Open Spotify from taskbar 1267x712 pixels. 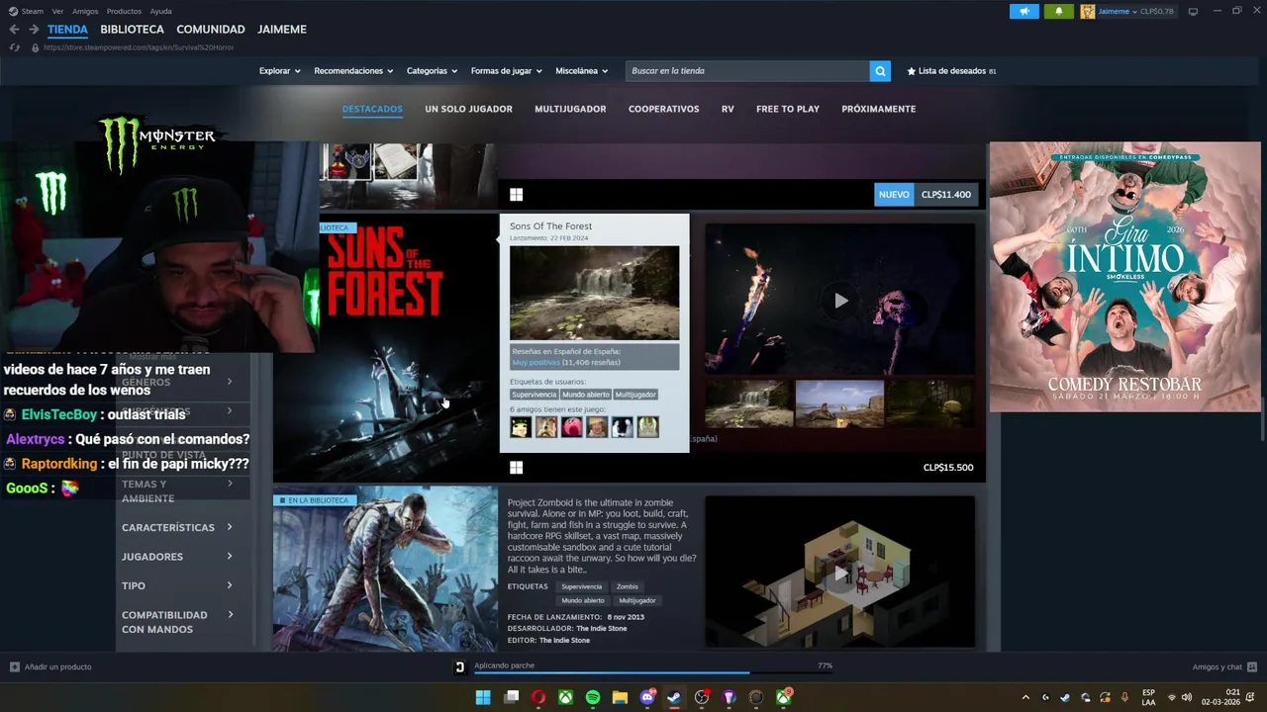593,697
